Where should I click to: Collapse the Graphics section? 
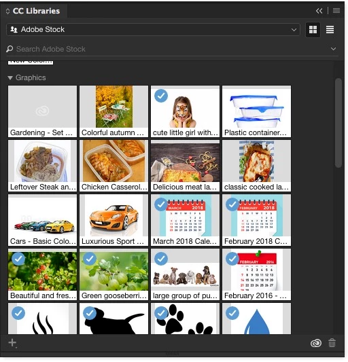click(x=10, y=78)
